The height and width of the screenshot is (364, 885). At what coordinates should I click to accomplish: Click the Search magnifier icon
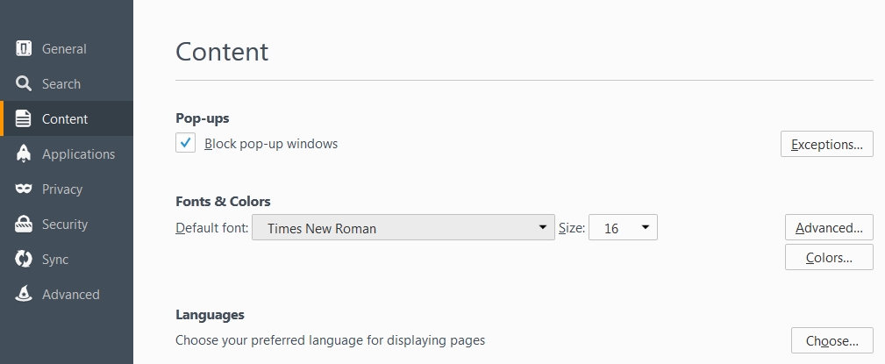pyautogui.click(x=24, y=84)
